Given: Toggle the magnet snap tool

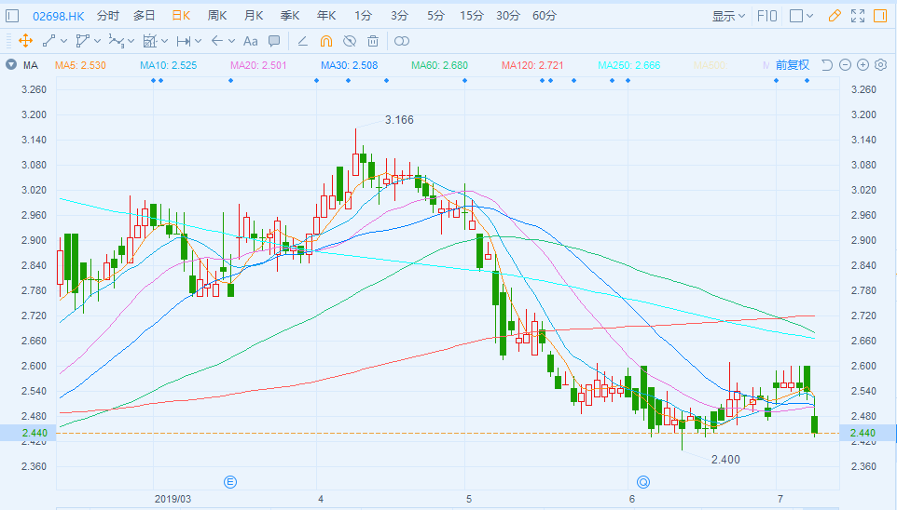Looking at the screenshot, I should tap(326, 41).
